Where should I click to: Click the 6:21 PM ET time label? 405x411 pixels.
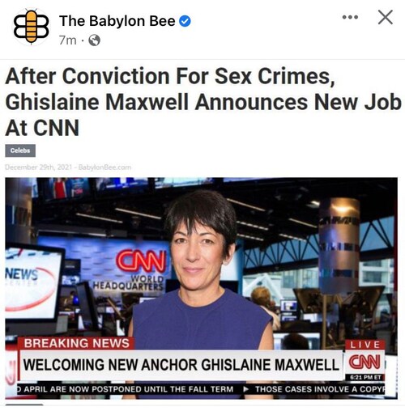tap(365, 378)
